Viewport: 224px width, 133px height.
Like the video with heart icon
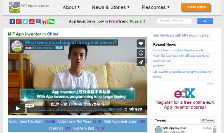click(141, 44)
